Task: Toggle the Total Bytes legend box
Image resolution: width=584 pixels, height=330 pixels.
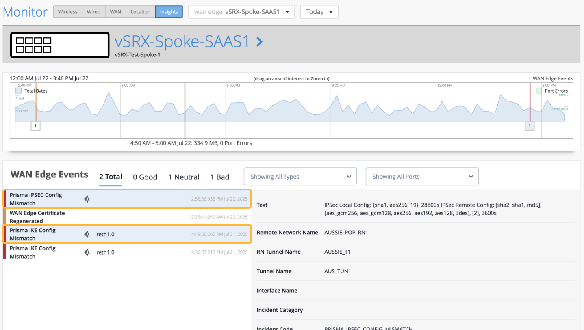Action: 19,91
